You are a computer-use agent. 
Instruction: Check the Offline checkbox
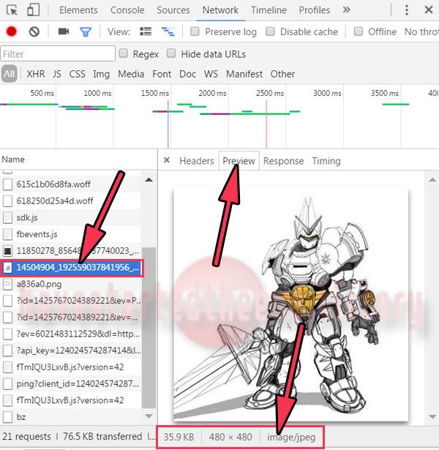(358, 31)
